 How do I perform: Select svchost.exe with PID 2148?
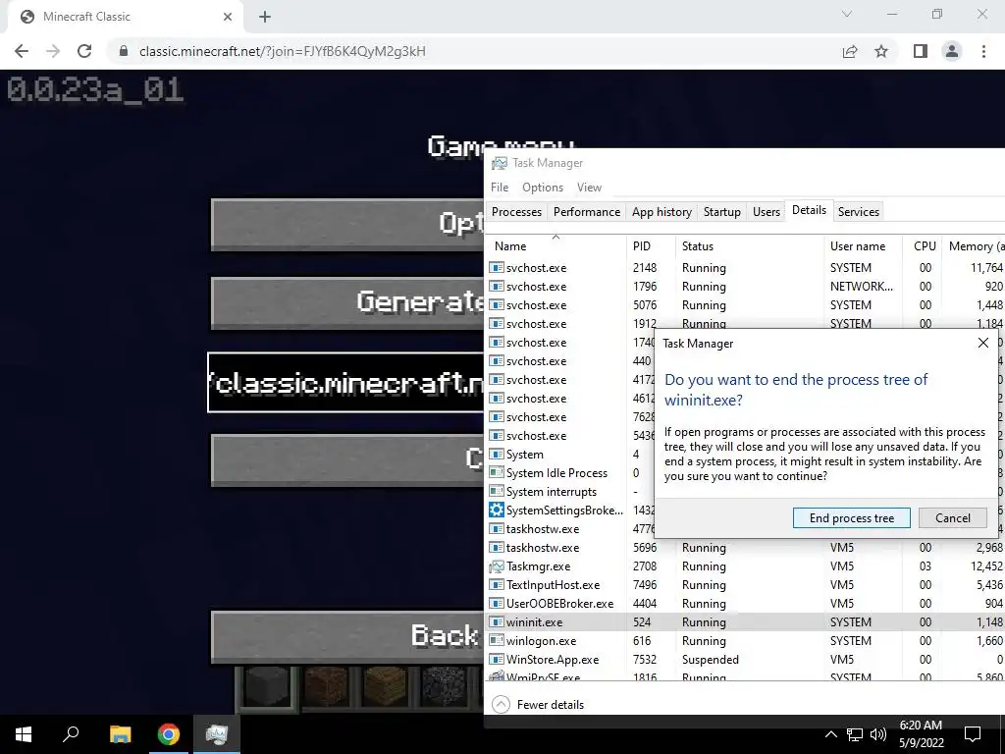746,267
